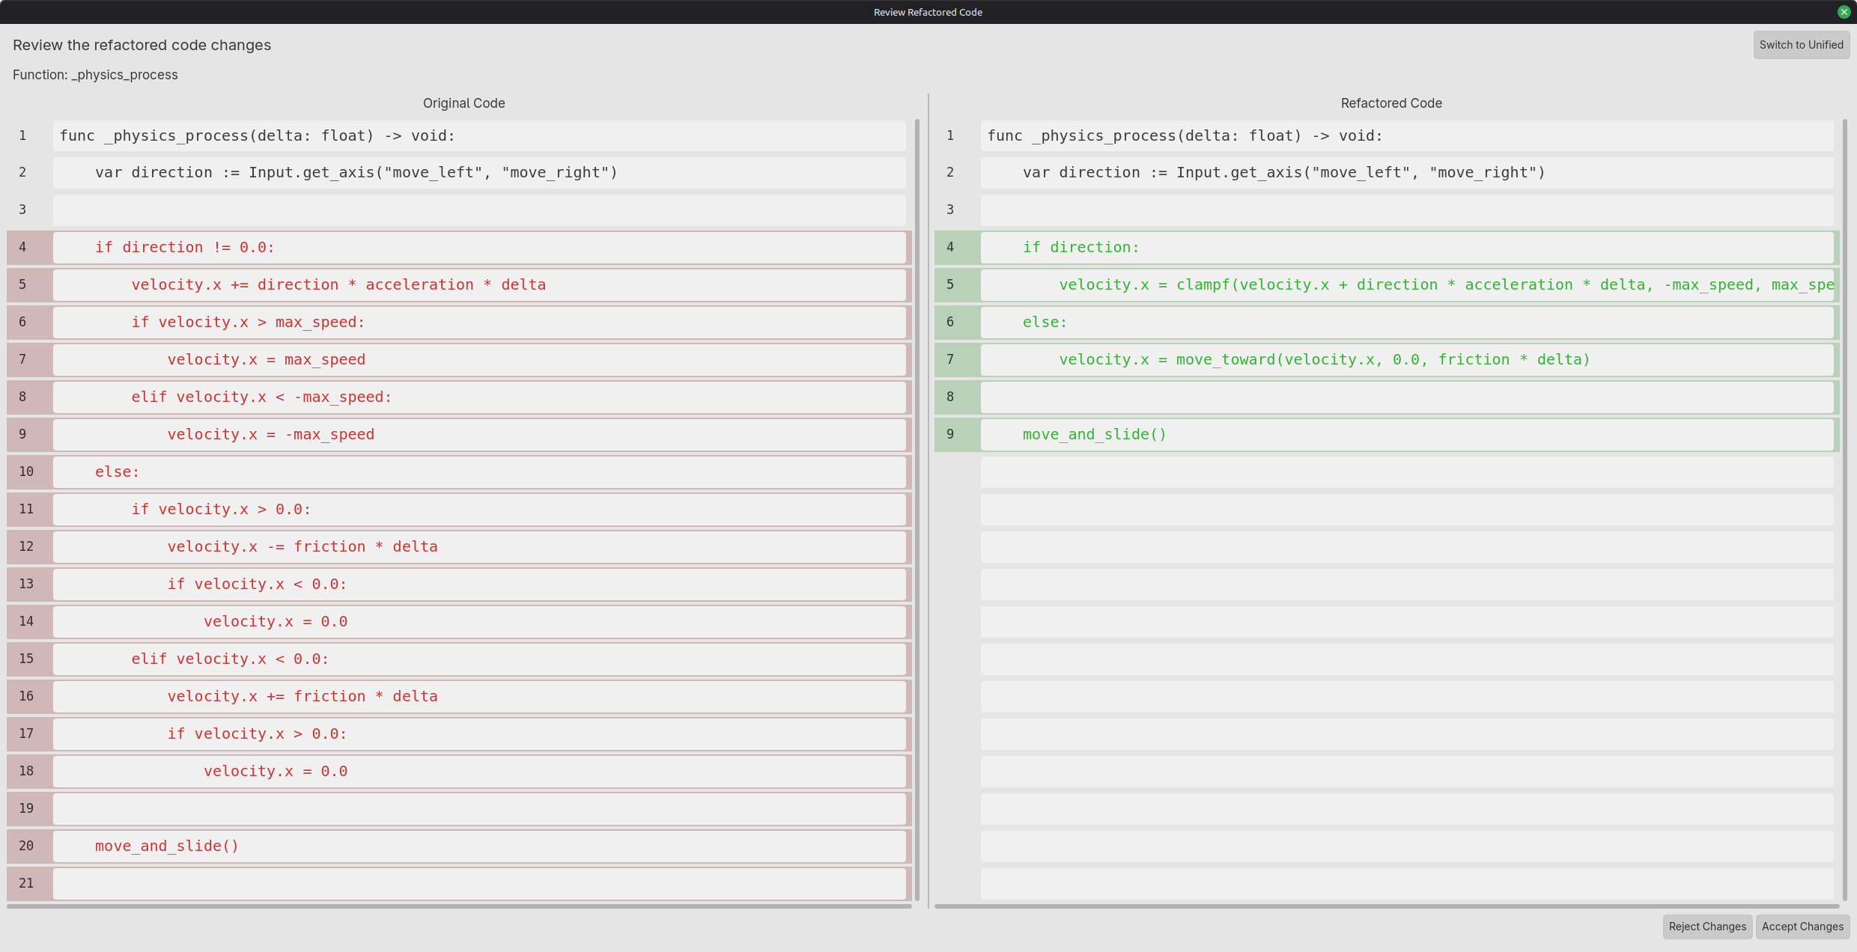
Task: Click refactored line 9 'move_and_slide()'
Action: point(1407,435)
